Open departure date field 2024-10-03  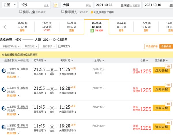[118, 5]
